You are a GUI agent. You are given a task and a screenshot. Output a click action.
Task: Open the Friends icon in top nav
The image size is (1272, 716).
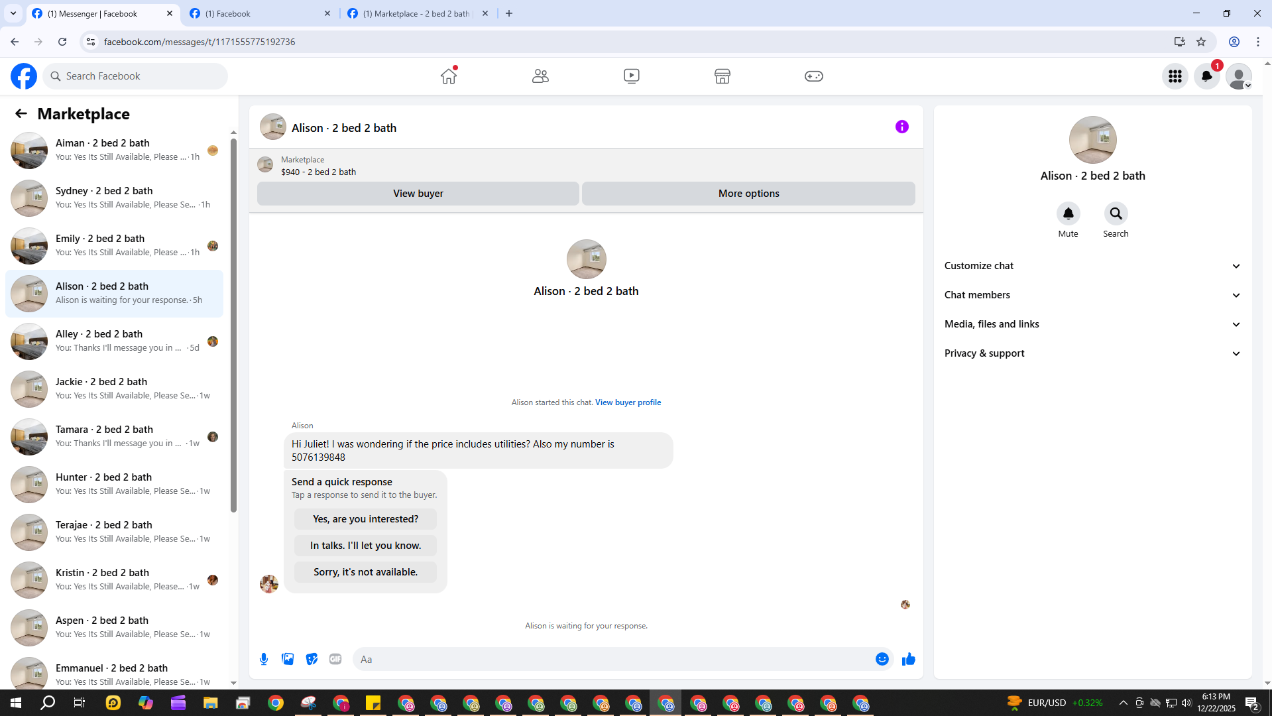click(x=540, y=76)
